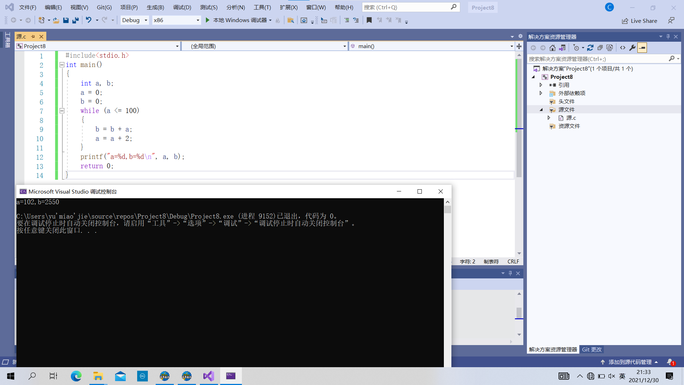Click the Live Share button
684x385 pixels.
coord(639,21)
